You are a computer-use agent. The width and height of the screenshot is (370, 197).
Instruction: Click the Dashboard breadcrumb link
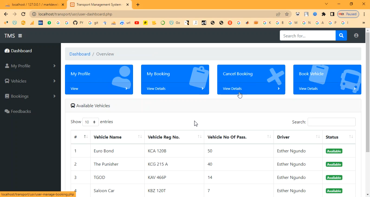pos(80,54)
